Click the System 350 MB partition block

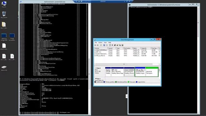(108, 72)
